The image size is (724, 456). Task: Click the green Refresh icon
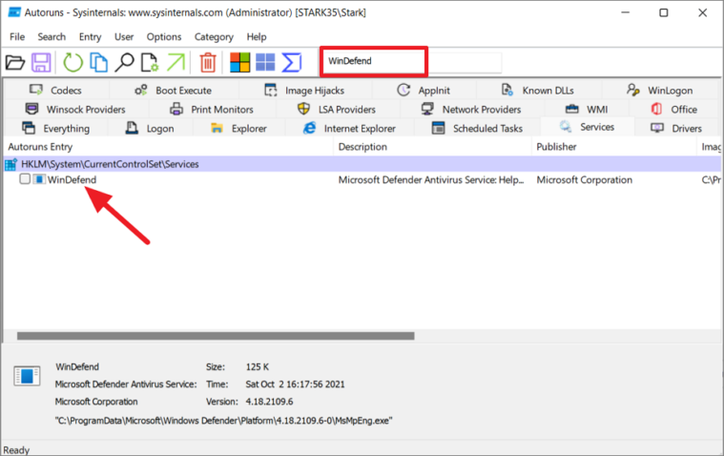[72, 62]
